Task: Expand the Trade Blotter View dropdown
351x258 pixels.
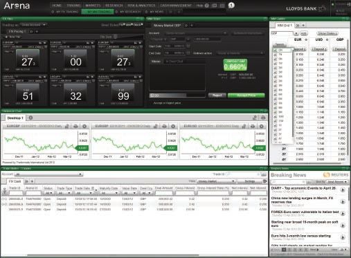Action: (x=216, y=181)
